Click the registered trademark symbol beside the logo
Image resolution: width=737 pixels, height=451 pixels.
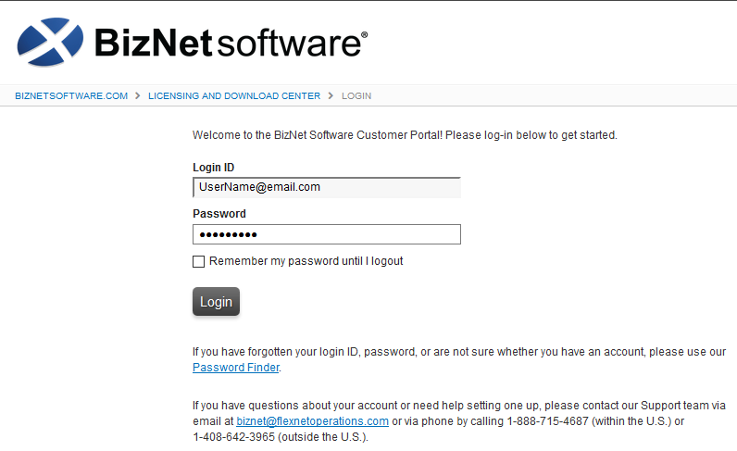(x=364, y=35)
